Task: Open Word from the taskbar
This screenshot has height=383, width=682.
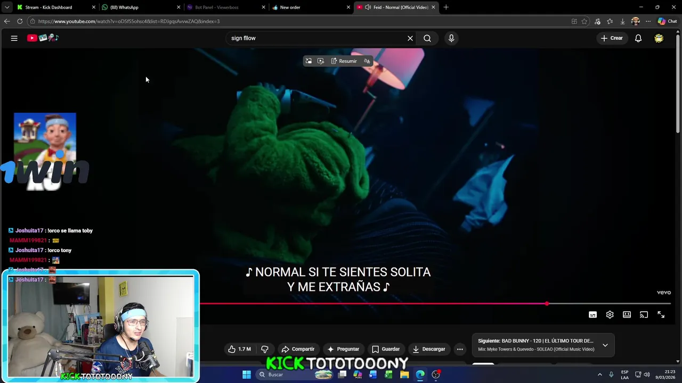Action: click(373, 374)
